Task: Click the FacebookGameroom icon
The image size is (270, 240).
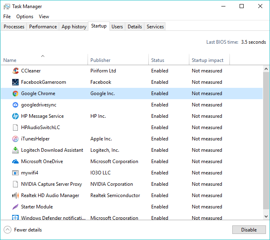Action: click(x=15, y=82)
